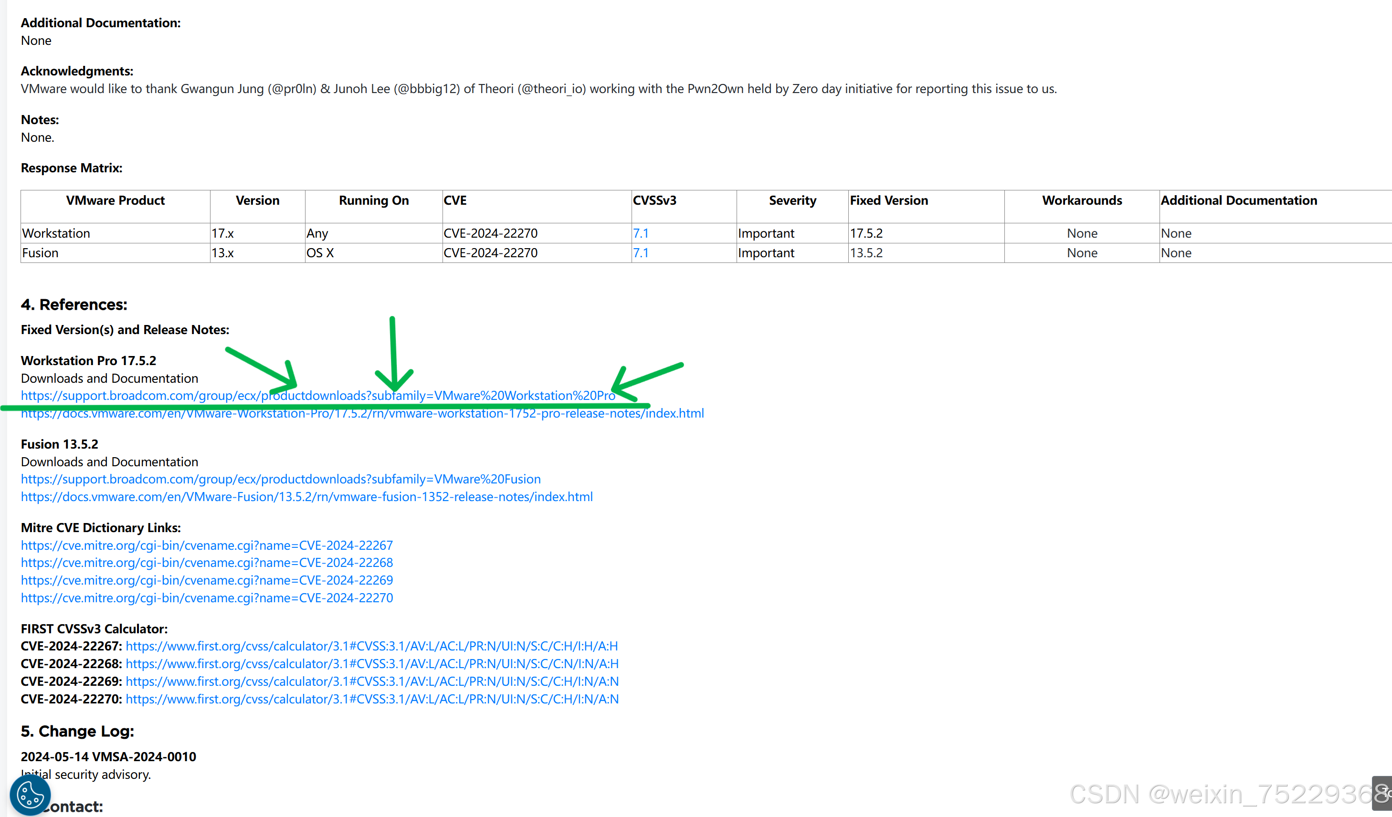Open Mitre link for CVE-2024-22267
The width and height of the screenshot is (1392, 817).
(207, 545)
